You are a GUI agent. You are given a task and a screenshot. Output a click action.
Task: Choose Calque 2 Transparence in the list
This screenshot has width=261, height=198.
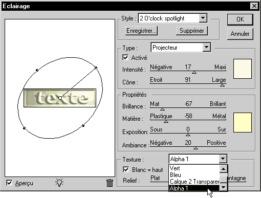194,182
